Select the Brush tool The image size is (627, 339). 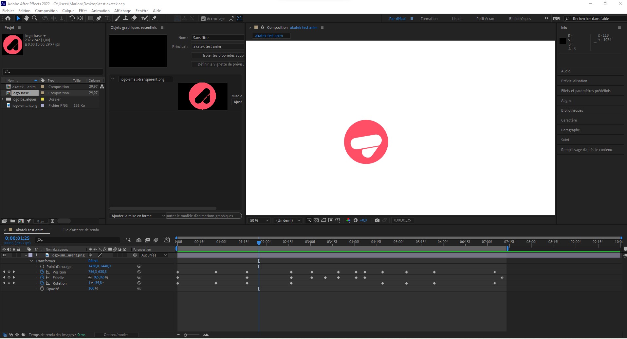tap(117, 18)
